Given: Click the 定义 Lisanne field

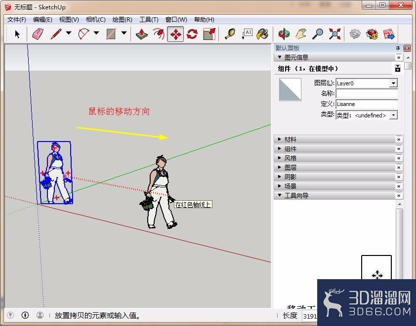Looking at the screenshot, I should point(367,104).
